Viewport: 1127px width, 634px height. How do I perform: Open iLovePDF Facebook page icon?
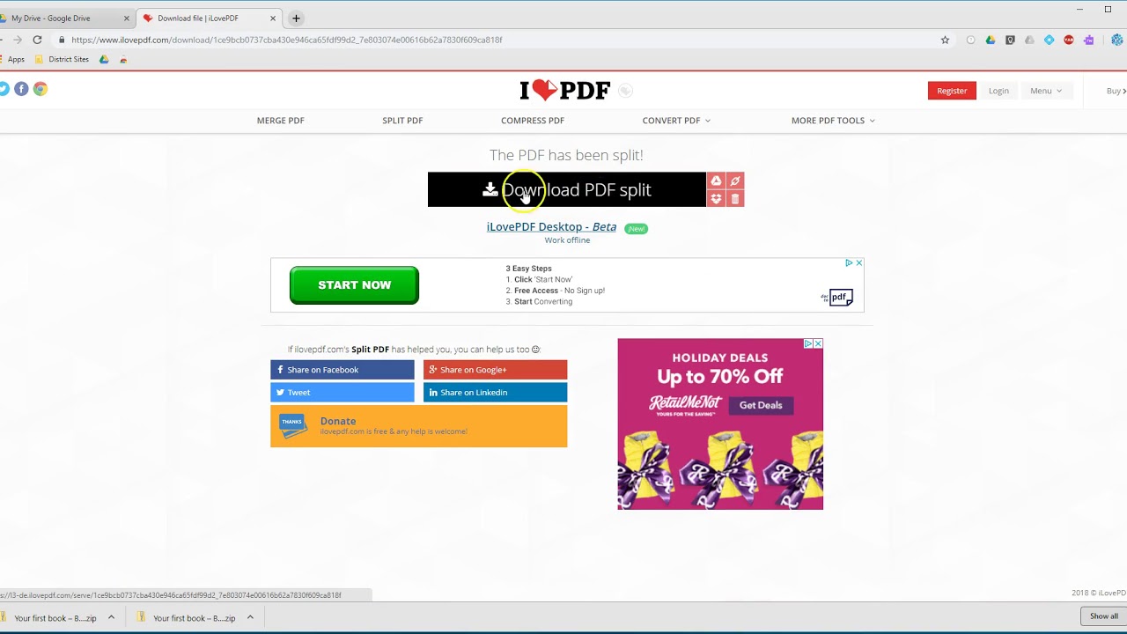(x=21, y=89)
